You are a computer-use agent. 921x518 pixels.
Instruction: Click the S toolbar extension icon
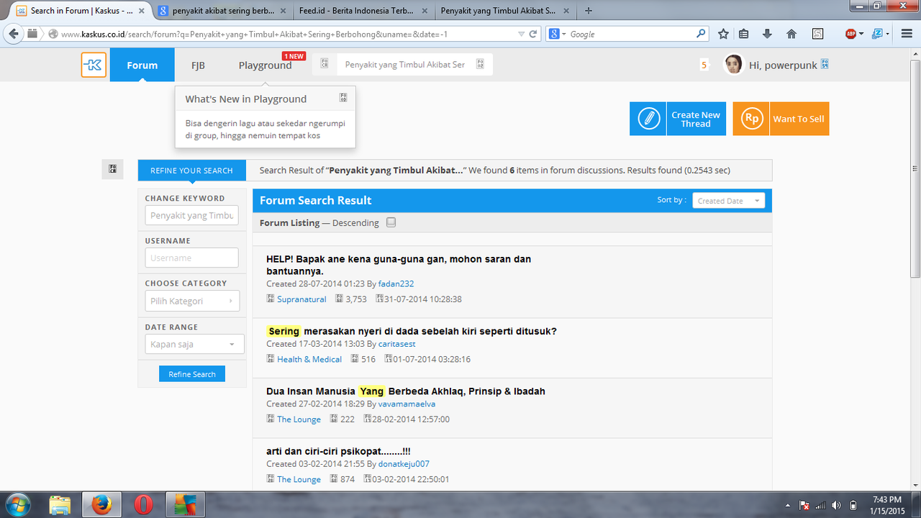pyautogui.click(x=817, y=34)
